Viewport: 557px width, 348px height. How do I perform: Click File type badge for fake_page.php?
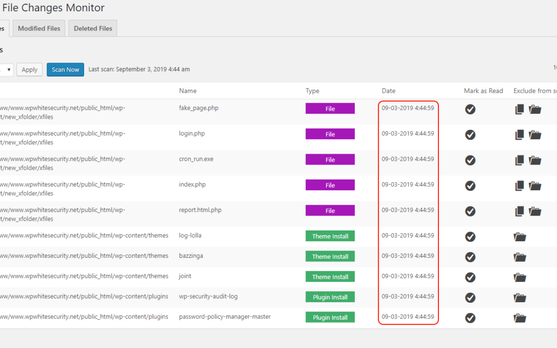tap(330, 109)
